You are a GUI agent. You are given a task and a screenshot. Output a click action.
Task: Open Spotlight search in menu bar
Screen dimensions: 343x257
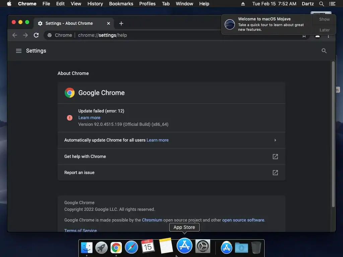(321, 4)
